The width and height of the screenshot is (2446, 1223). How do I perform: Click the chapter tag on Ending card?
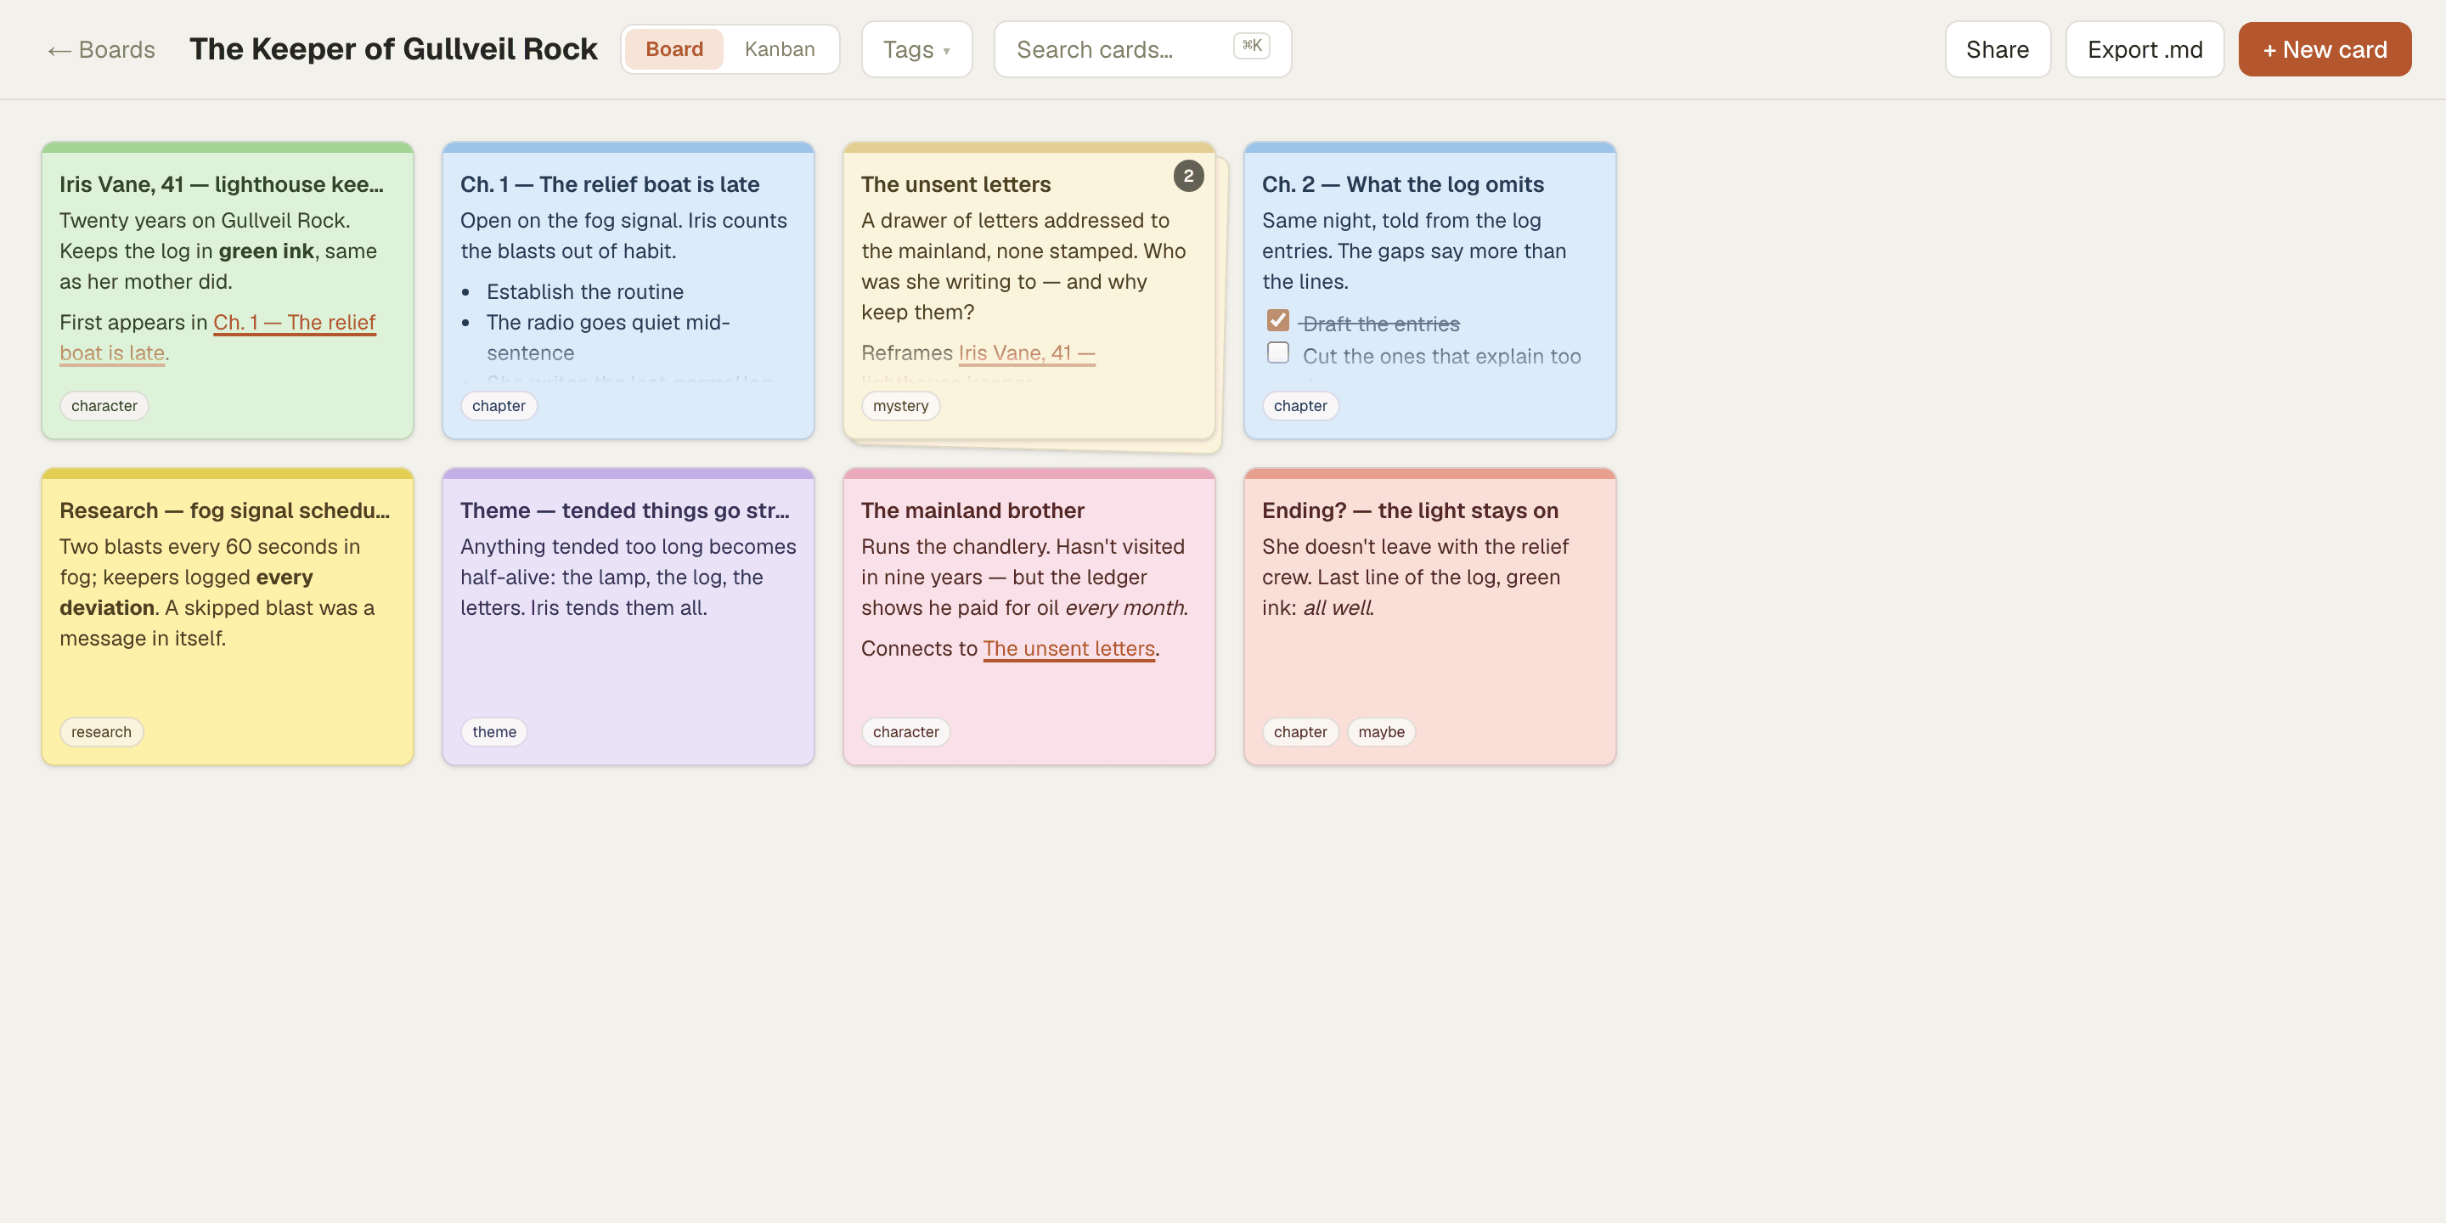tap(1300, 732)
